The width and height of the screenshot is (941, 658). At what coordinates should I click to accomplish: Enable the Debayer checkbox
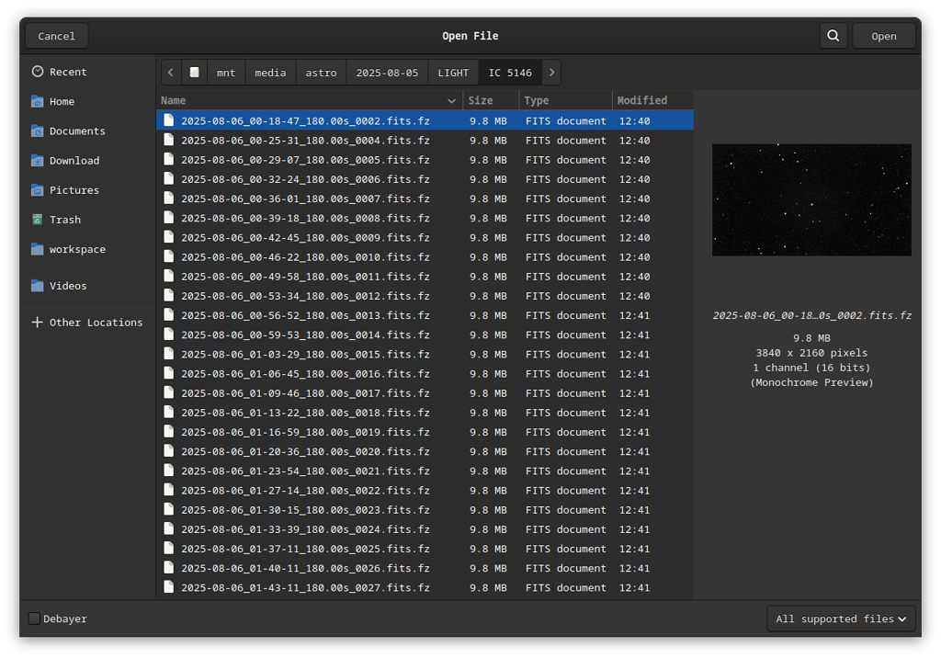(x=33, y=618)
